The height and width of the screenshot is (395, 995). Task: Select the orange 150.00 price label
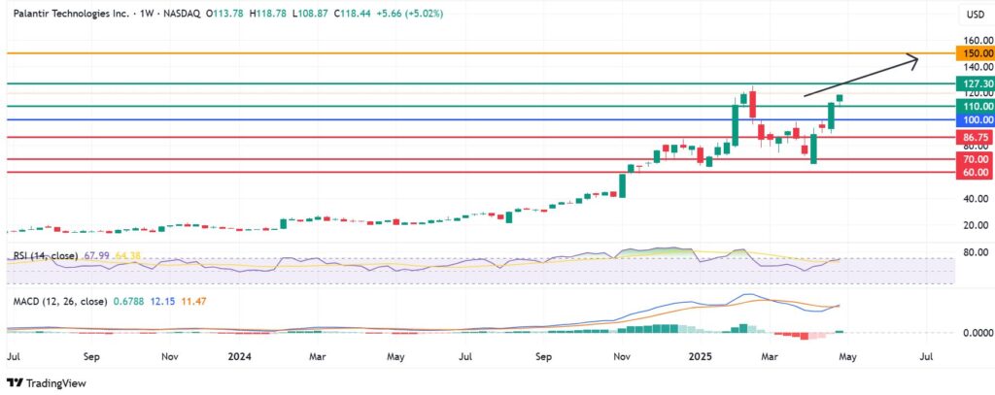coord(975,54)
